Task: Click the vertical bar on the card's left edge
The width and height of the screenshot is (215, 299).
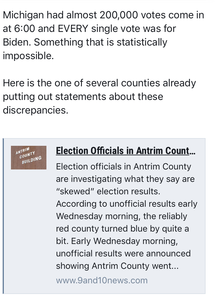Action: tap(3, 216)
